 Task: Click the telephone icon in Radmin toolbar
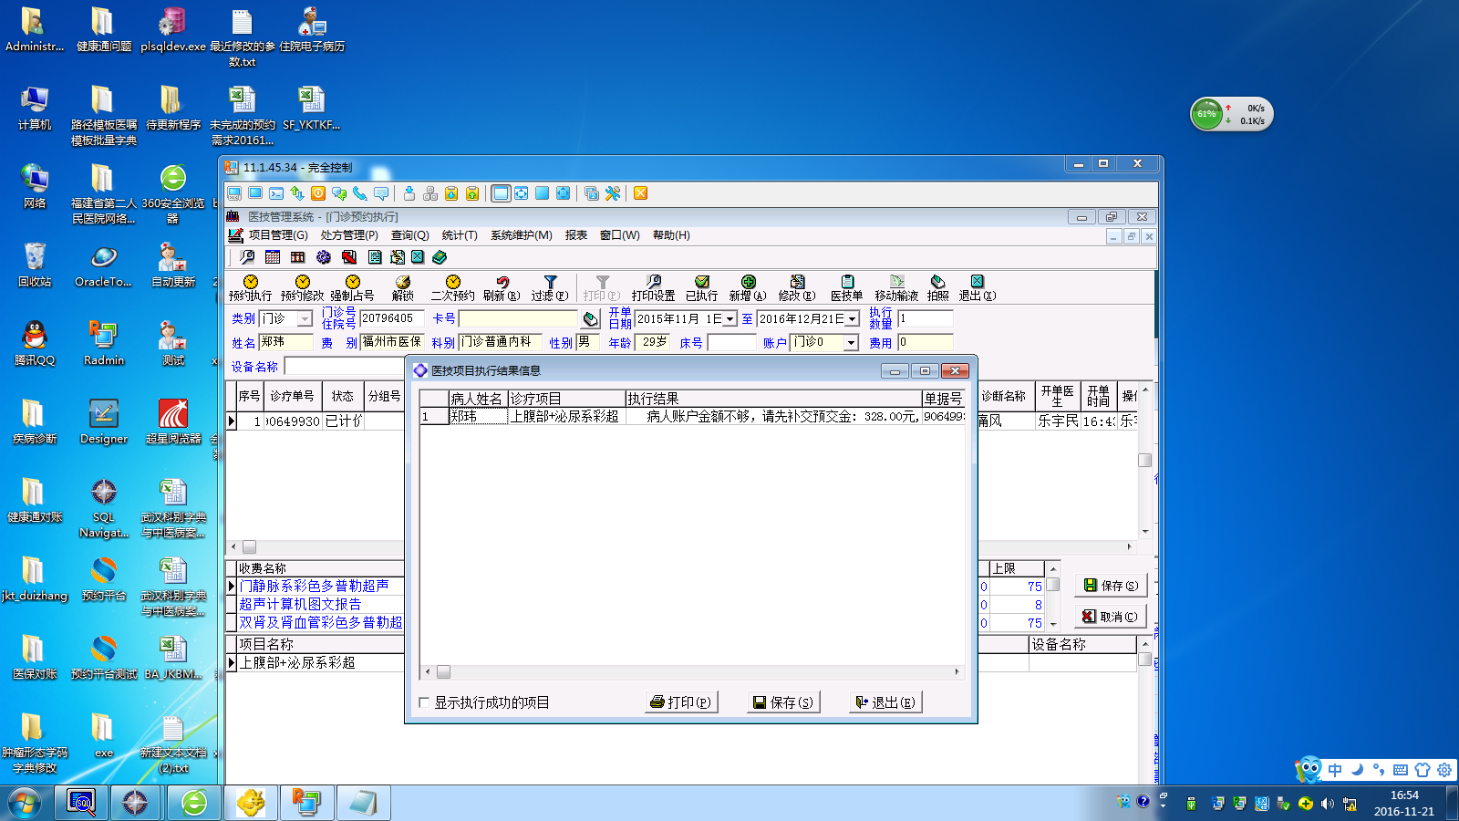(x=360, y=193)
